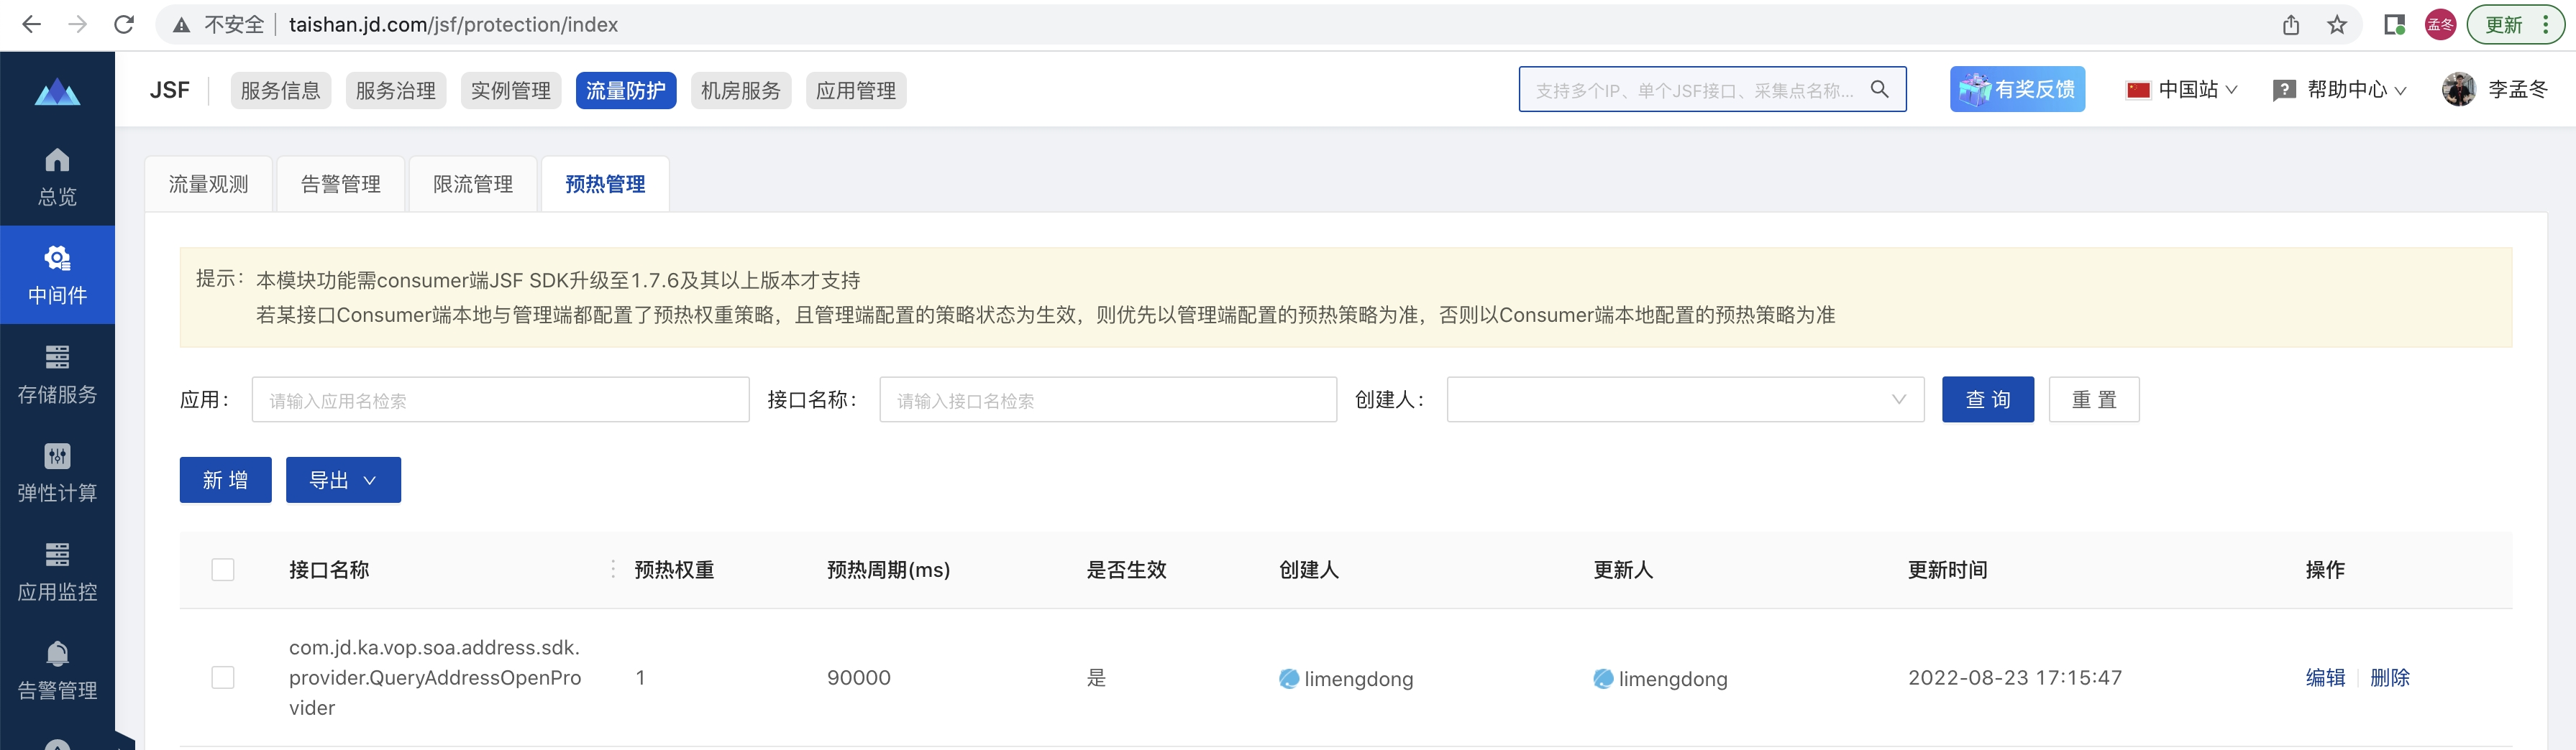Click the 有奖反馈 feedback button
Viewport: 2576px width, 750px height.
click(x=2017, y=90)
